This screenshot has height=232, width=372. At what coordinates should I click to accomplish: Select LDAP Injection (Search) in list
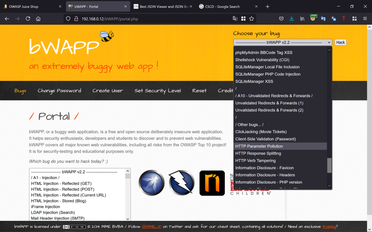(x=77, y=213)
